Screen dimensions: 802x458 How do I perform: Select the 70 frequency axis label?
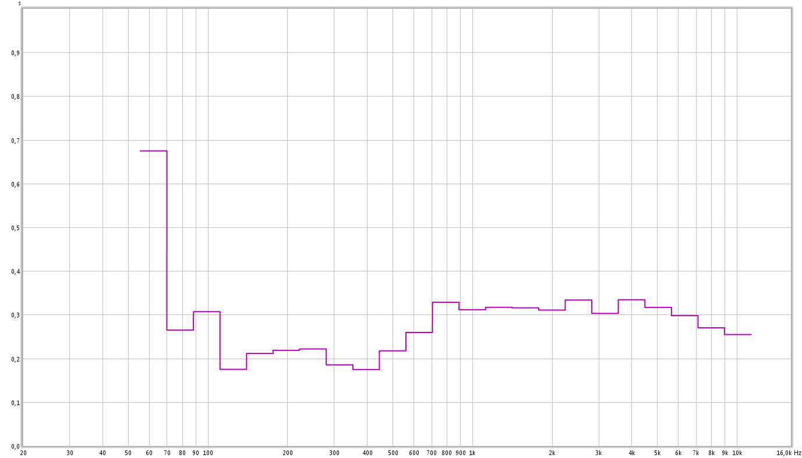(167, 453)
